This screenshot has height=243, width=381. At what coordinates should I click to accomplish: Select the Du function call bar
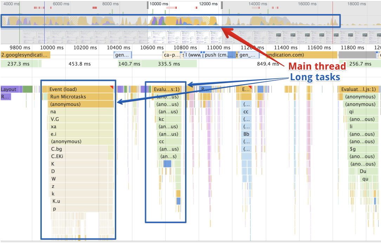pos(363,171)
